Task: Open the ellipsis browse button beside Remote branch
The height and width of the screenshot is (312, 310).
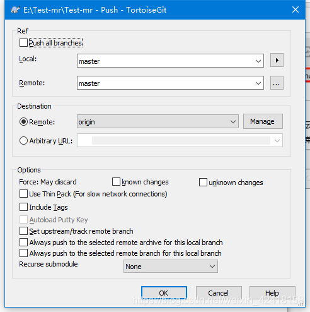Action: pyautogui.click(x=277, y=83)
